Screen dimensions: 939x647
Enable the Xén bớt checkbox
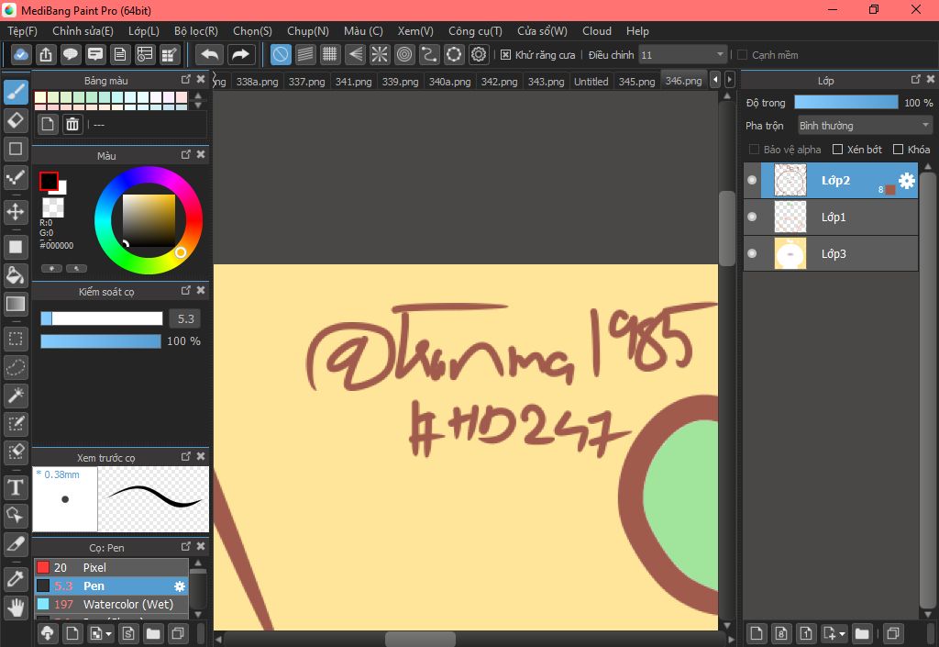pos(838,150)
